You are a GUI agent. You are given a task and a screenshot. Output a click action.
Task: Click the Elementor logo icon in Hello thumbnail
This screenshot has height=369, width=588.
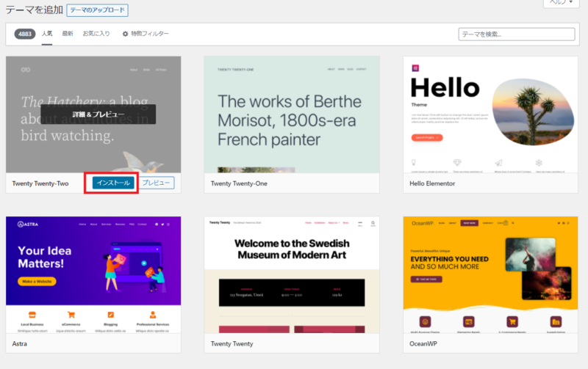(415, 68)
